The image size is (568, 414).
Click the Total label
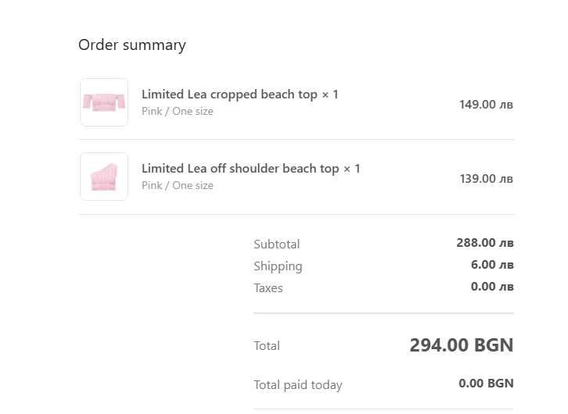click(267, 346)
